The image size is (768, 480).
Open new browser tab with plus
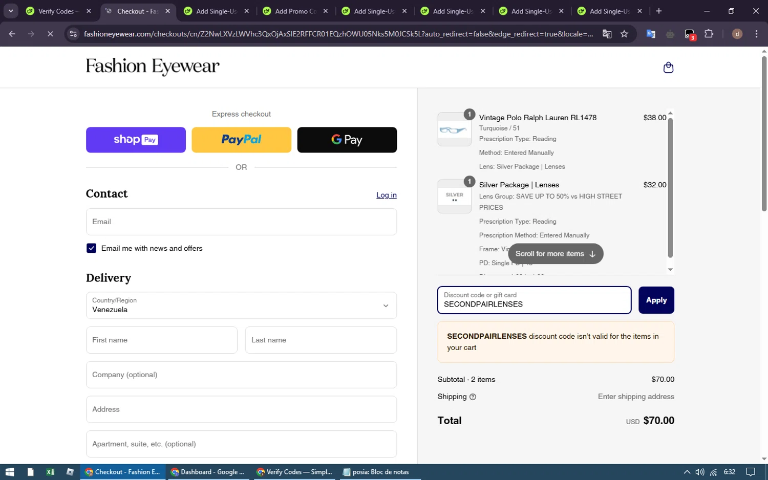pyautogui.click(x=658, y=11)
